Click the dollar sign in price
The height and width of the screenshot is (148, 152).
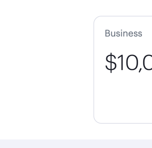tap(111, 63)
